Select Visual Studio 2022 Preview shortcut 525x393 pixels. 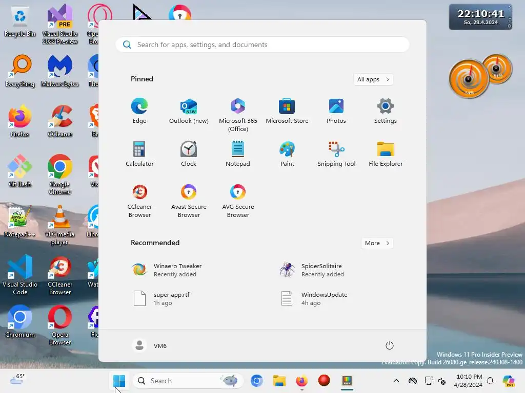pyautogui.click(x=59, y=25)
